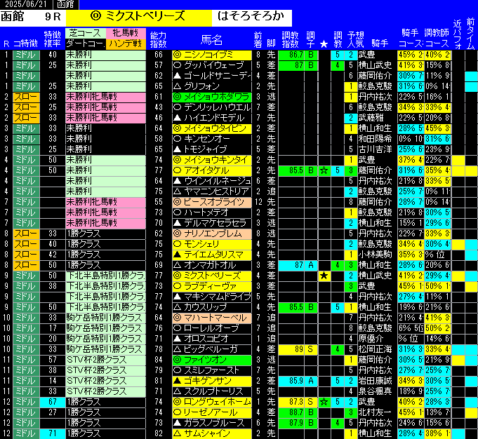The width and height of the screenshot is (478, 439).
Task: Click the 近パフォ column header
Action: tap(458, 34)
